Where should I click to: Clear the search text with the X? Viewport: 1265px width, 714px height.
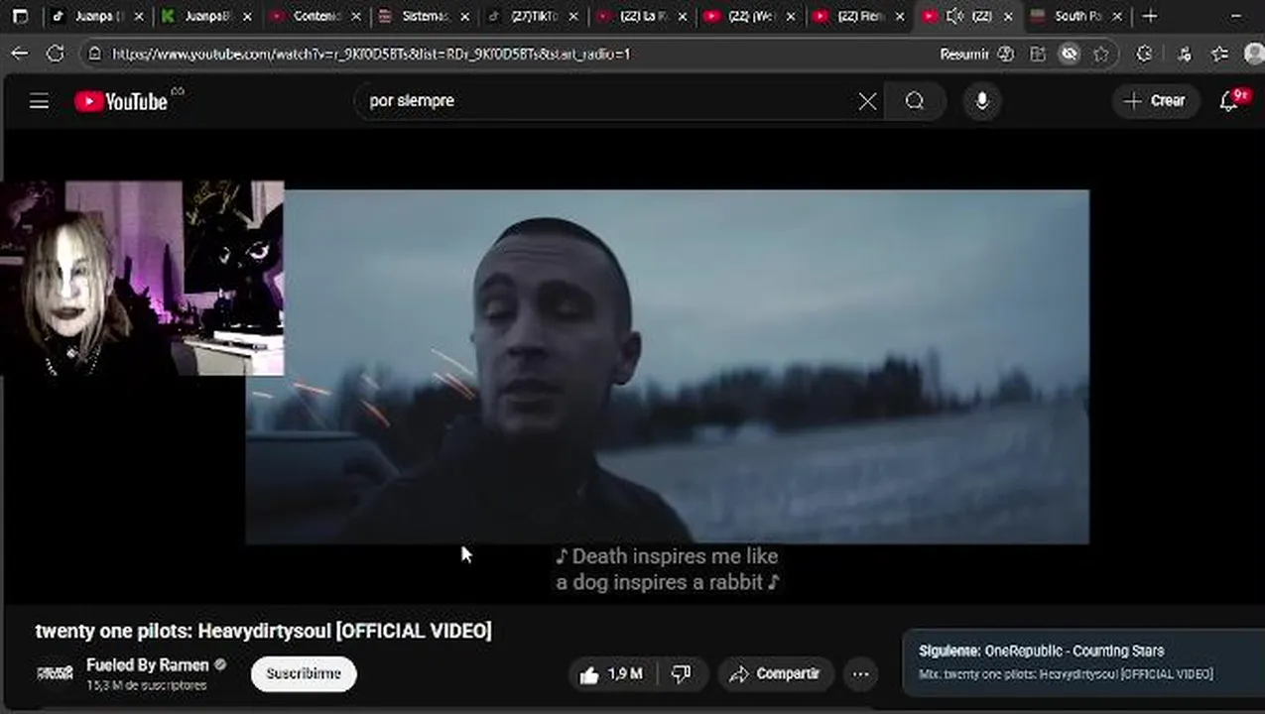coord(867,101)
